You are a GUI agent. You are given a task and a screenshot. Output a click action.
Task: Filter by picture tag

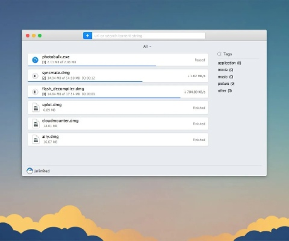[x=226, y=83]
